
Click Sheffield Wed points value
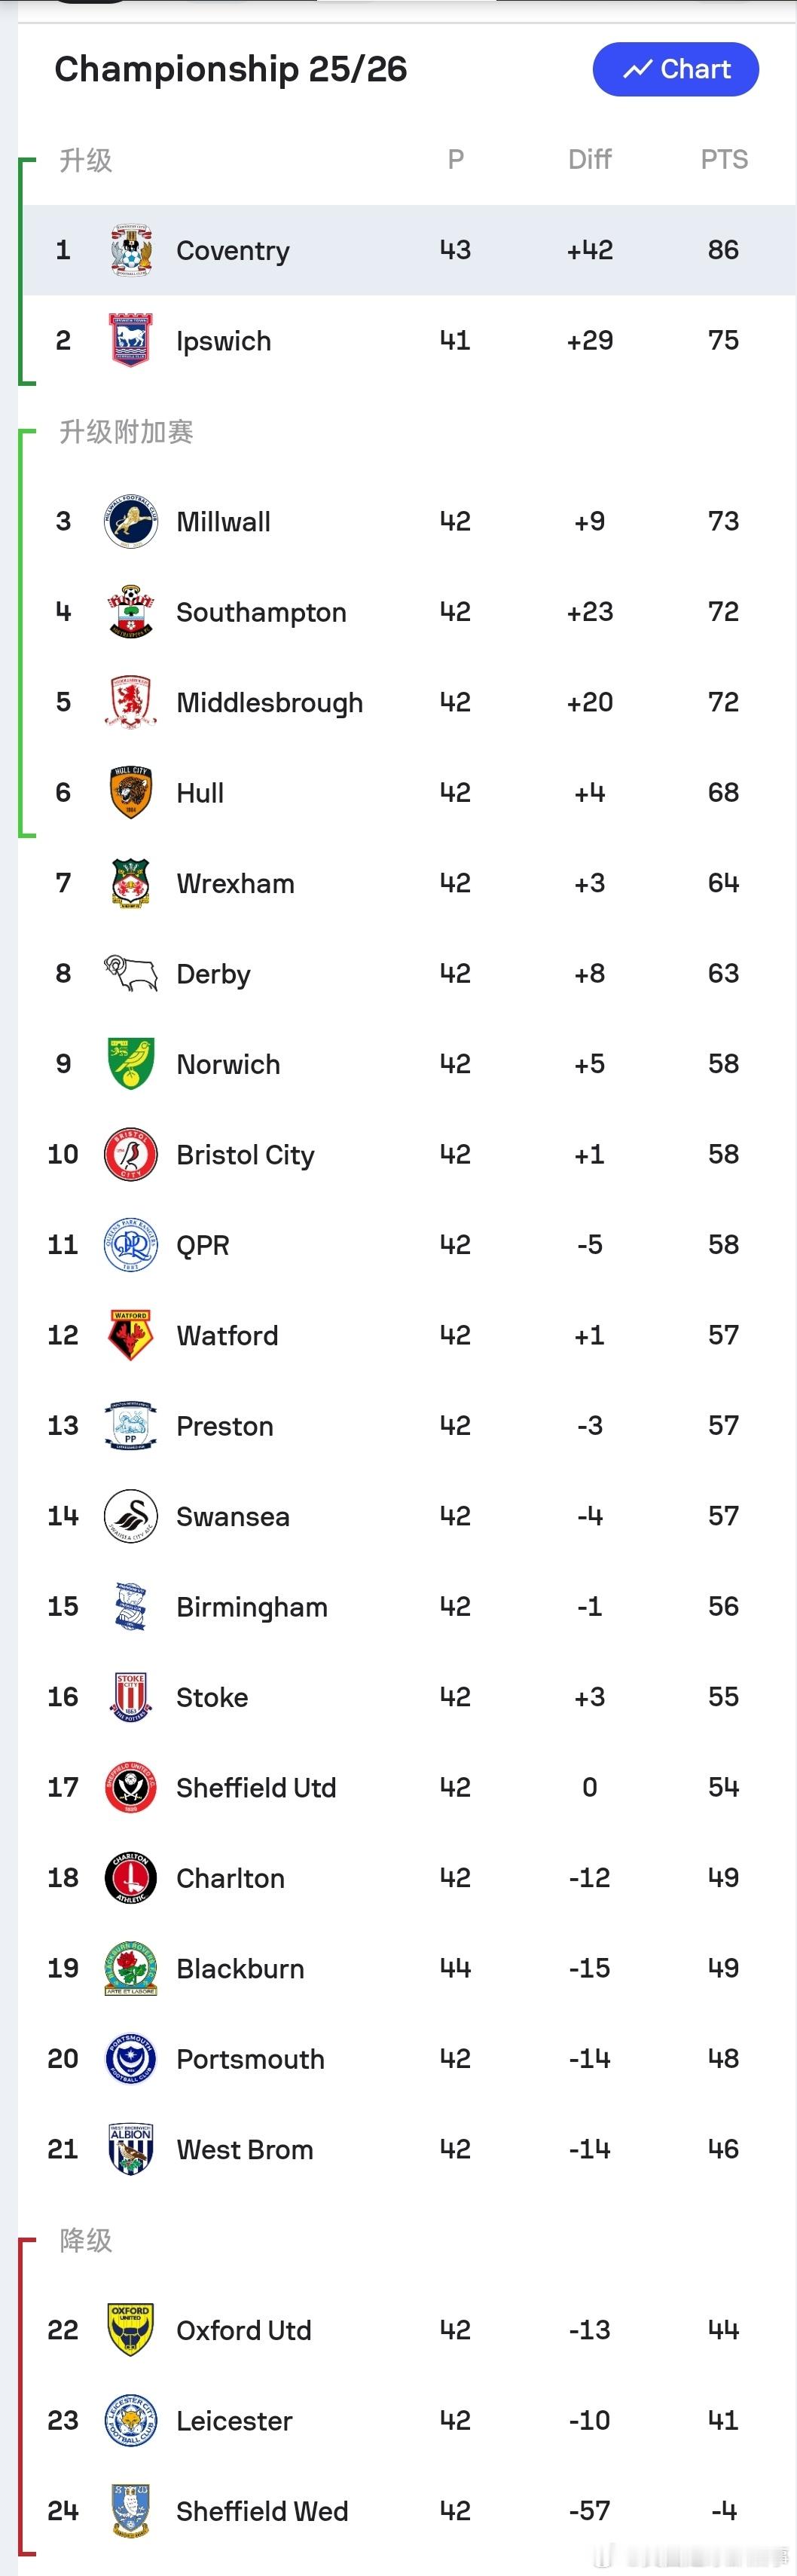pyautogui.click(x=724, y=2511)
